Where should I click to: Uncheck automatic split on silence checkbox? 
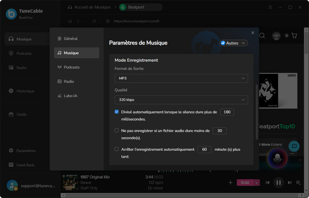click(117, 112)
